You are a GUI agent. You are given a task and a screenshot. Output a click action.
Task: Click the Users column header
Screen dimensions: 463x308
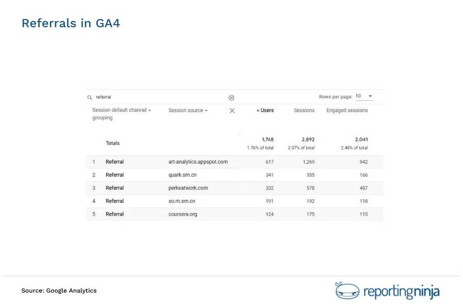268,110
